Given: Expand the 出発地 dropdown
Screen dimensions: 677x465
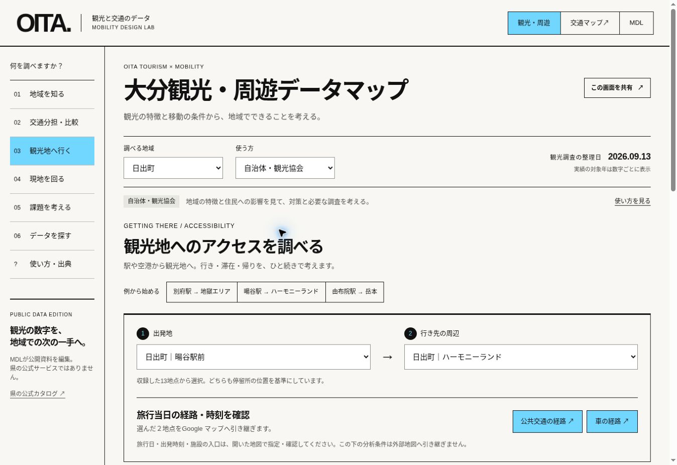Looking at the screenshot, I should pyautogui.click(x=254, y=357).
